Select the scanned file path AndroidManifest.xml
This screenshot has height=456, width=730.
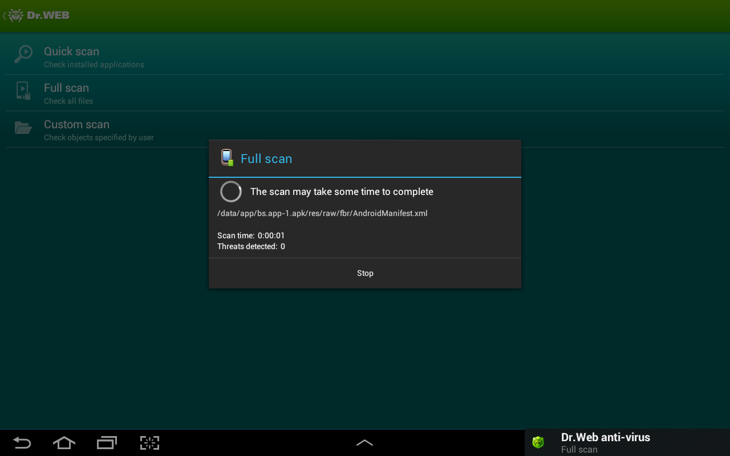[322, 213]
